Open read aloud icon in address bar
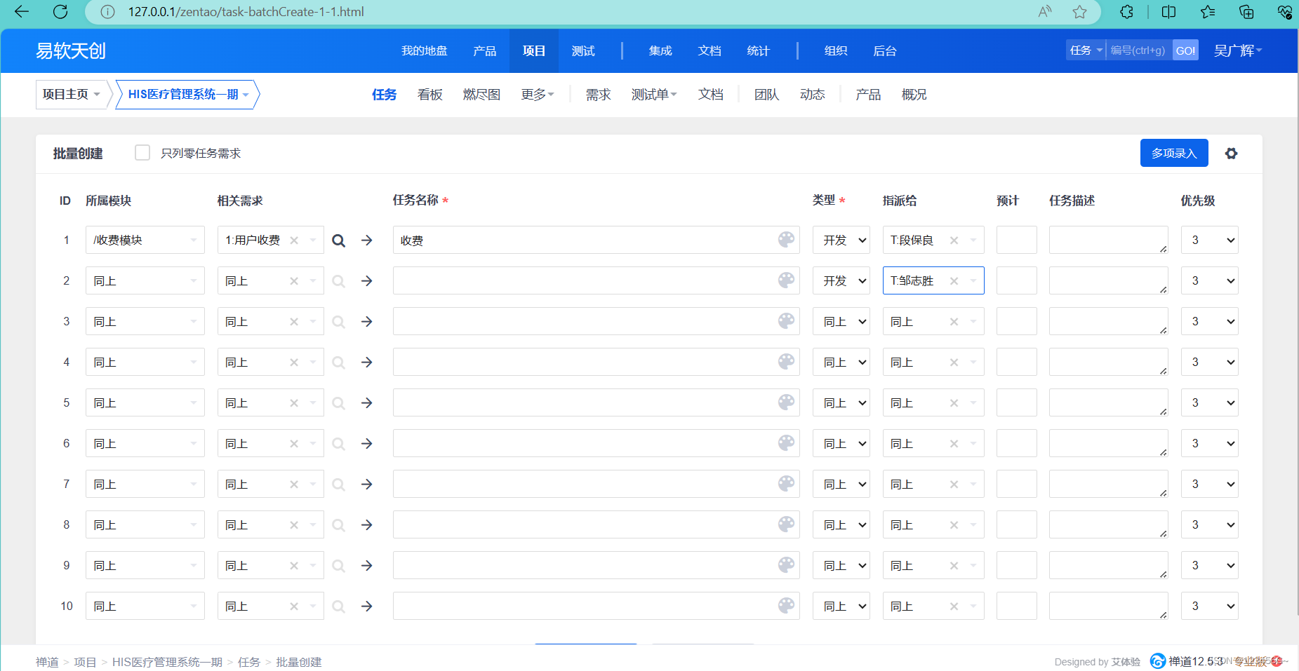1299x671 pixels. pyautogui.click(x=1045, y=11)
